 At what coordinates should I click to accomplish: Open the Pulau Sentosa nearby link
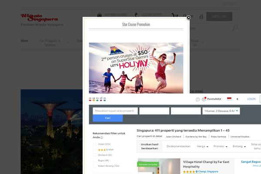coord(218,137)
